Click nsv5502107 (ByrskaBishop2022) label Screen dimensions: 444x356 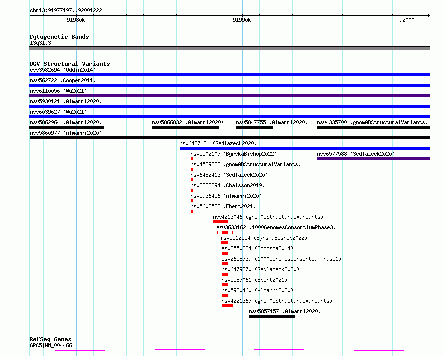click(233, 154)
